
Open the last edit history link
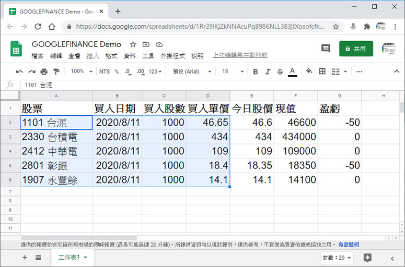(x=240, y=55)
